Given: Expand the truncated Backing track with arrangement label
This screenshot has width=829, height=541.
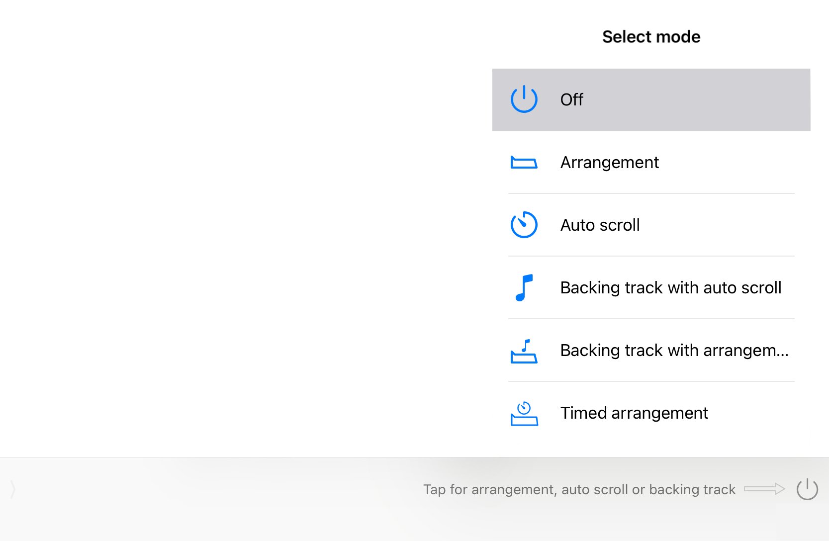Looking at the screenshot, I should [x=674, y=350].
